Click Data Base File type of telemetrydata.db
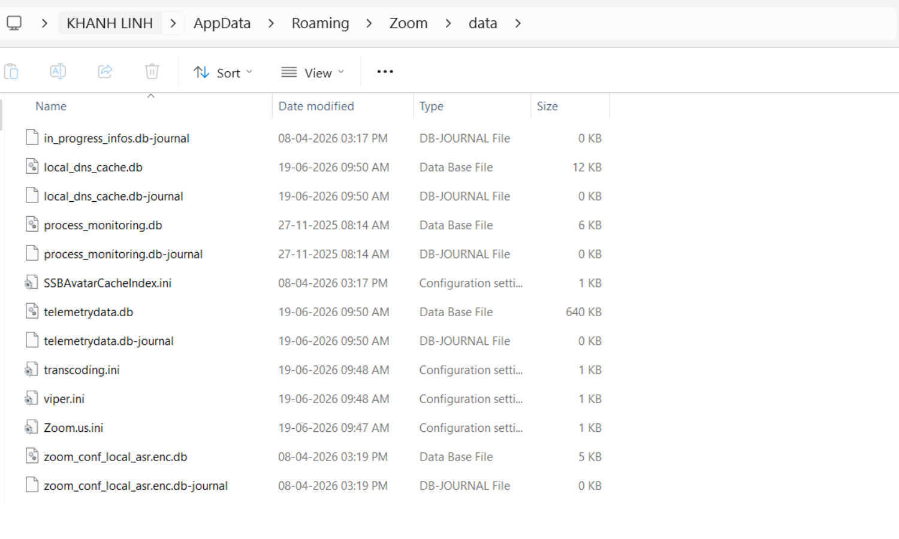Image resolution: width=899 pixels, height=539 pixels. click(x=455, y=312)
